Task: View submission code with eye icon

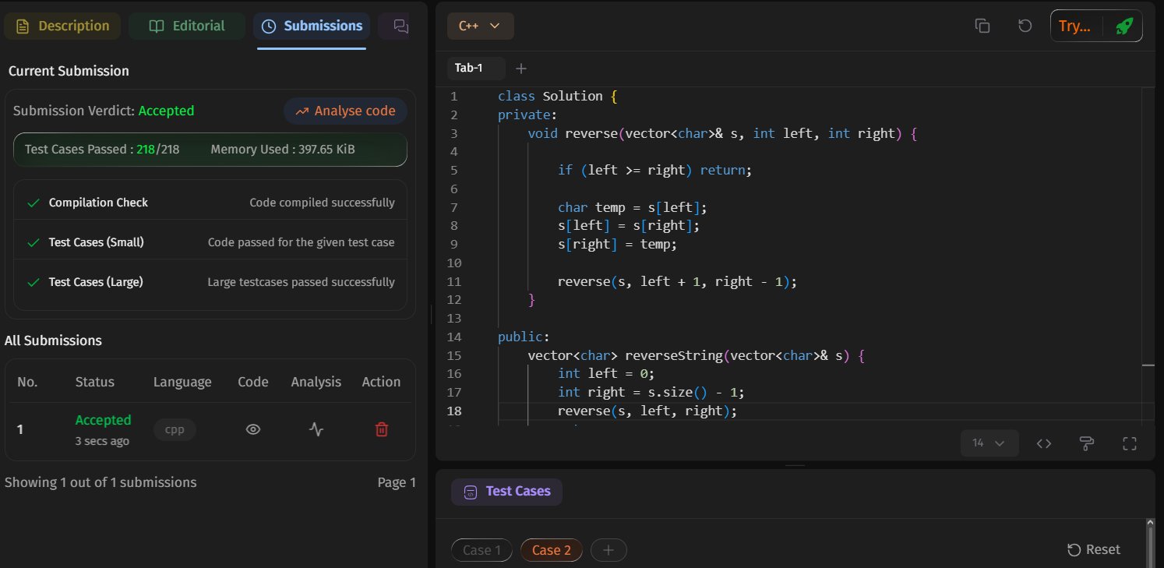Action: point(252,429)
